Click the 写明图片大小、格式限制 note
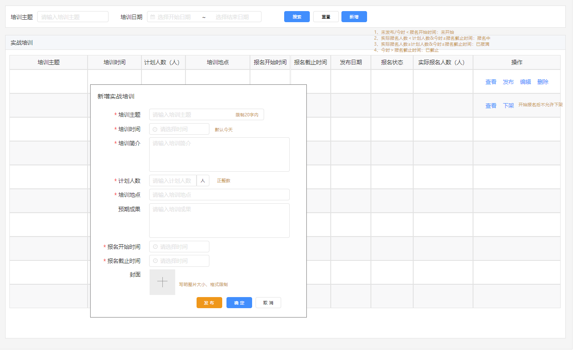This screenshot has height=361, width=582. pyautogui.click(x=203, y=284)
